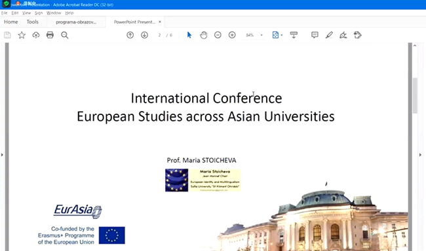
Task: Click the Save file icon
Action: pos(7,35)
